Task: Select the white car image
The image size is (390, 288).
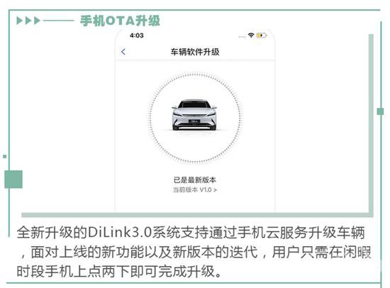Action: click(x=194, y=115)
